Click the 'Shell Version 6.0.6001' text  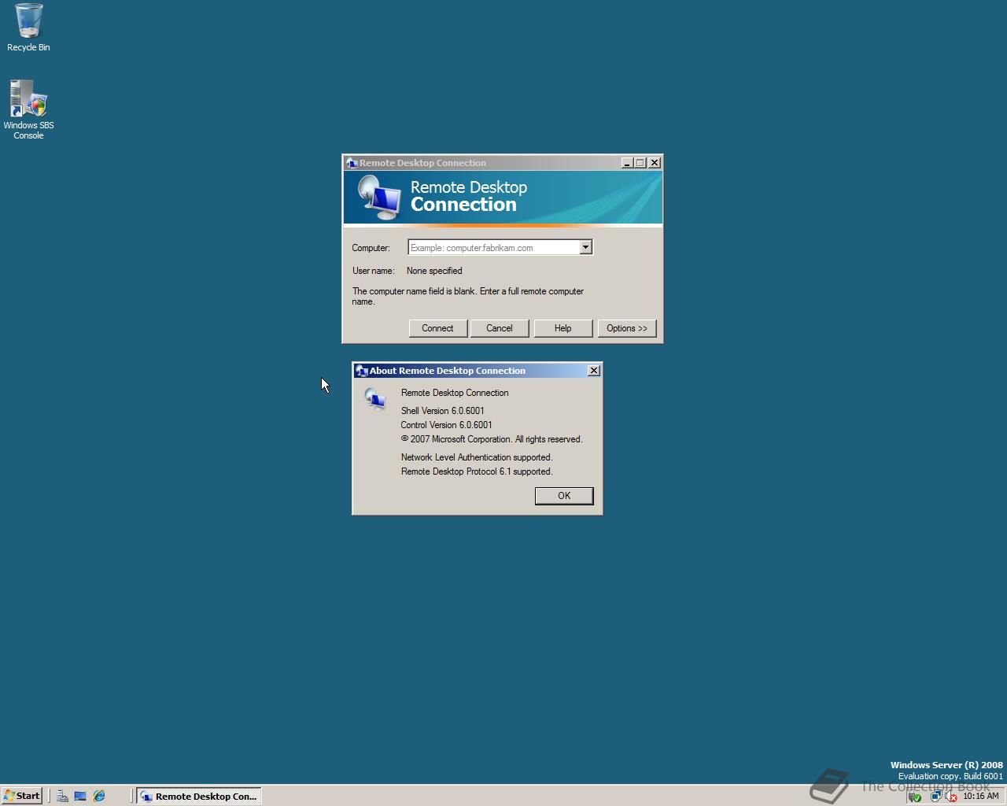[x=443, y=411]
